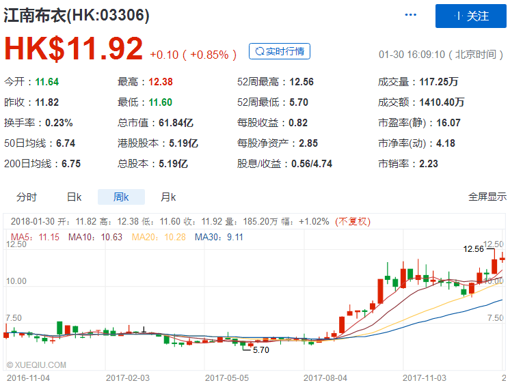Click the 2017-11-03 date axis label
The image size is (510, 385).
click(425, 378)
